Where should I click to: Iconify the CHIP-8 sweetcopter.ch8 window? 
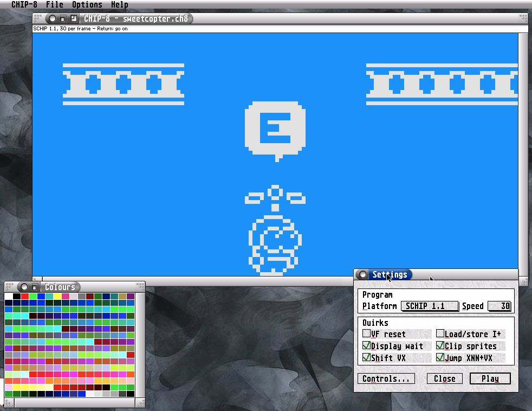click(63, 18)
